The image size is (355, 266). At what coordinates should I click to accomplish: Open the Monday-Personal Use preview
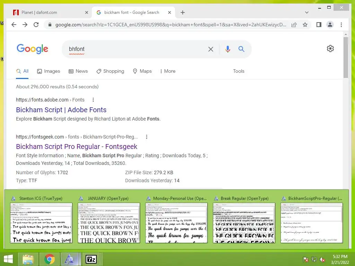[x=176, y=223]
